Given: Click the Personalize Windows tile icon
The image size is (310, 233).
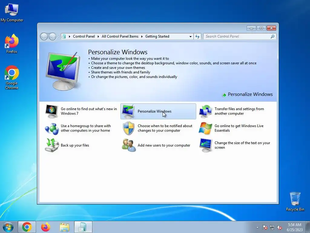Looking at the screenshot, I should (128, 111).
